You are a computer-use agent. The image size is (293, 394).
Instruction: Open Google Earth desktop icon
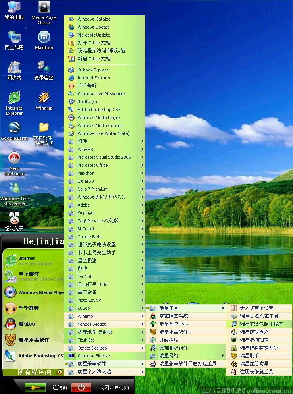click(14, 131)
